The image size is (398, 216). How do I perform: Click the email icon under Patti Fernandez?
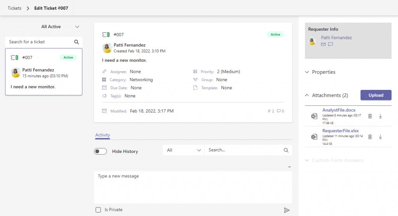click(x=323, y=44)
